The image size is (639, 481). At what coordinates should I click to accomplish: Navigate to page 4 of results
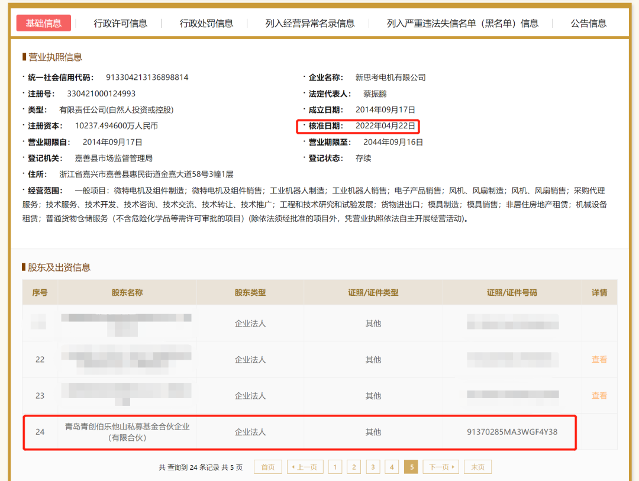point(392,467)
